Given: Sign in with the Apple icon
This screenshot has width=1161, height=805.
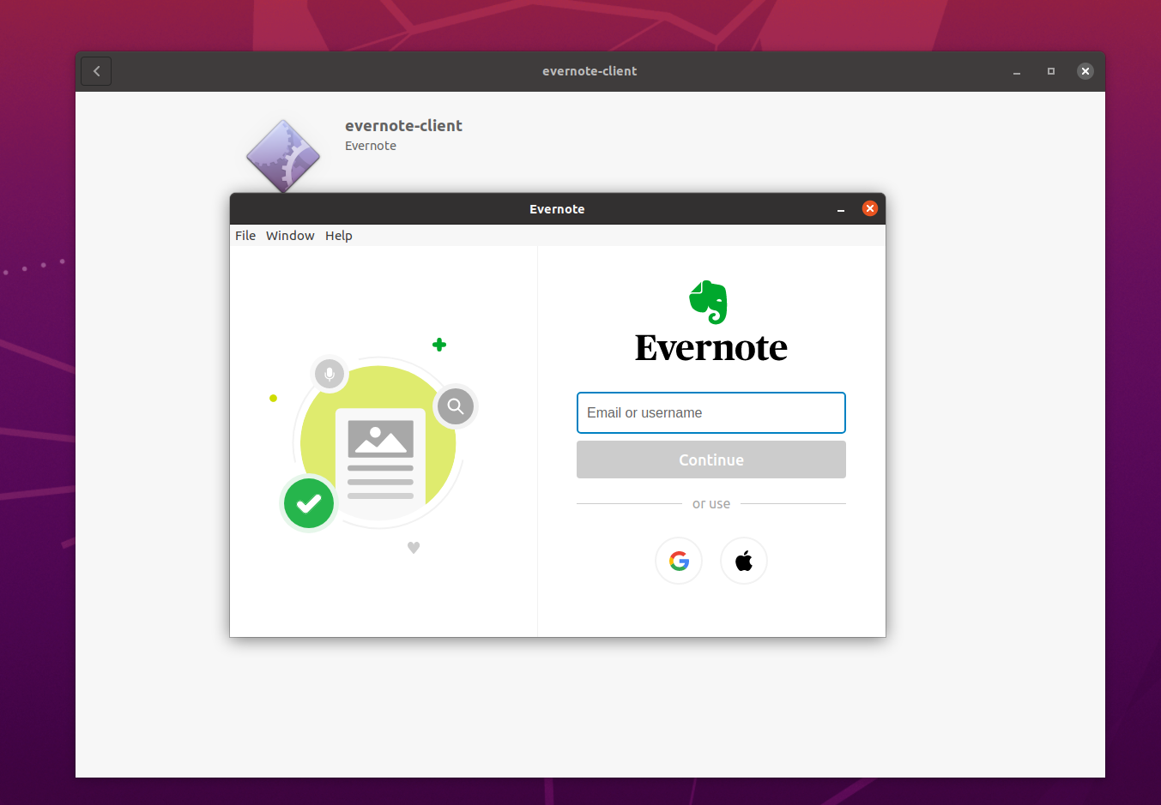Looking at the screenshot, I should click(743, 561).
